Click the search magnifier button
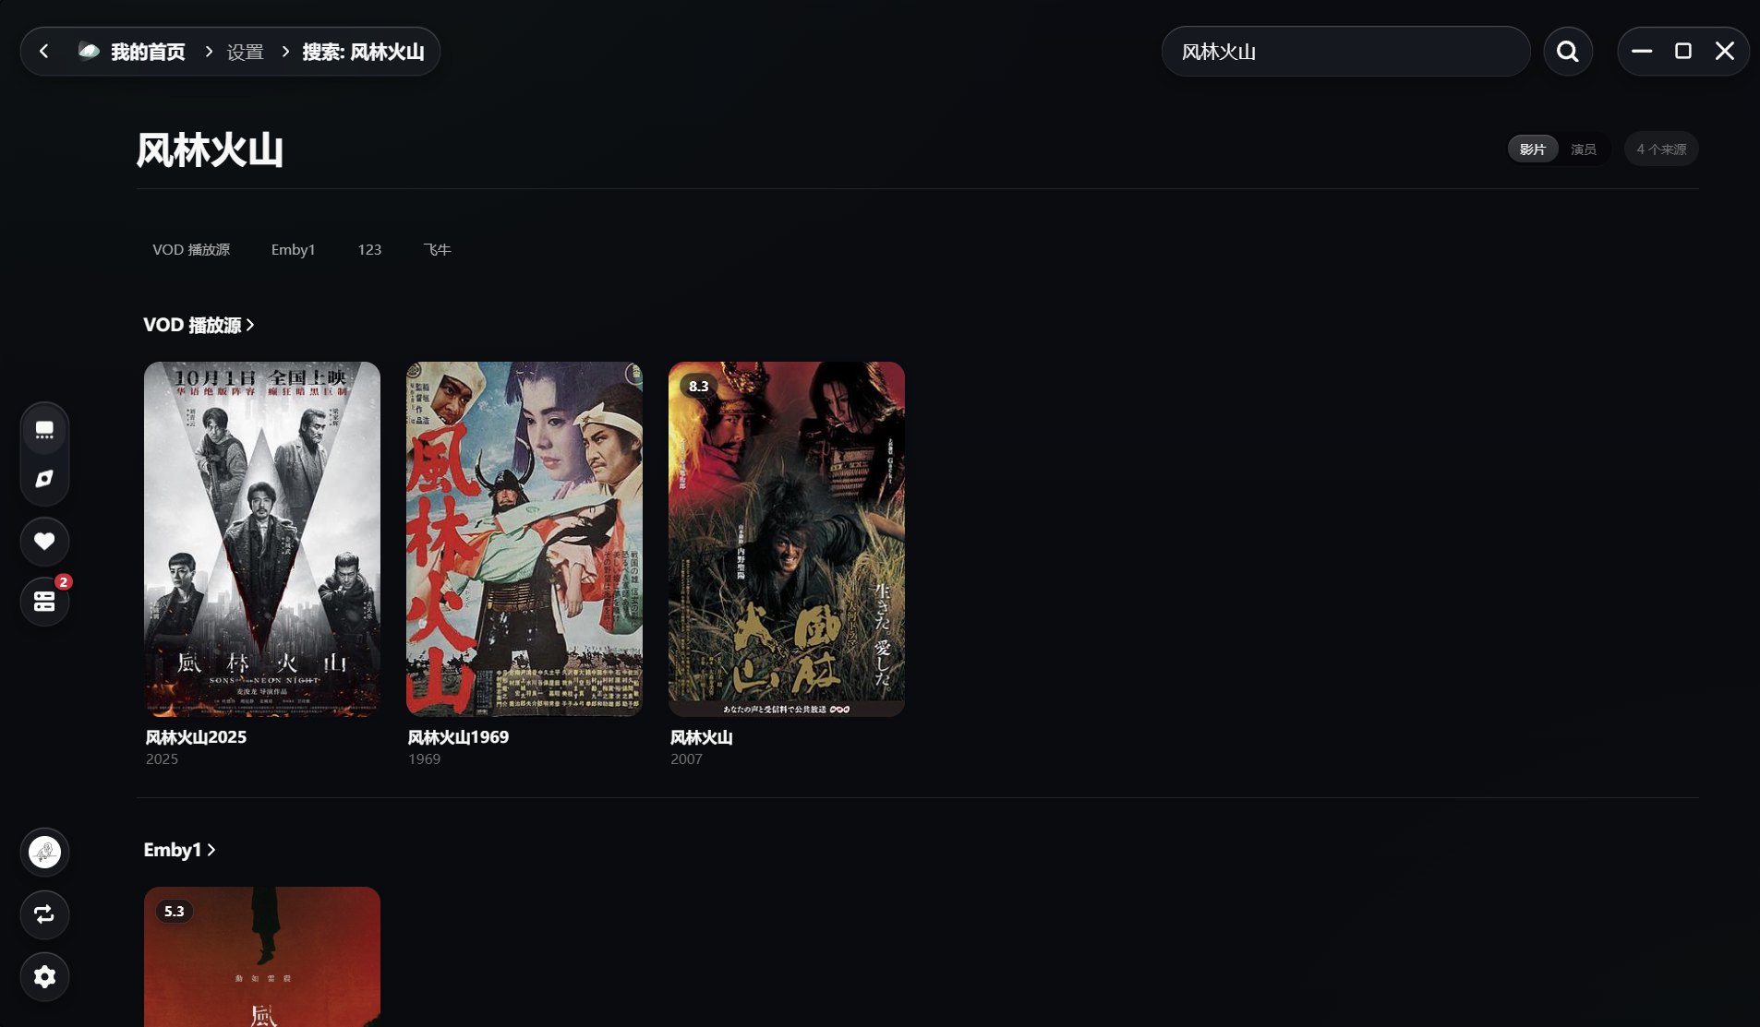The image size is (1760, 1027). 1567,52
